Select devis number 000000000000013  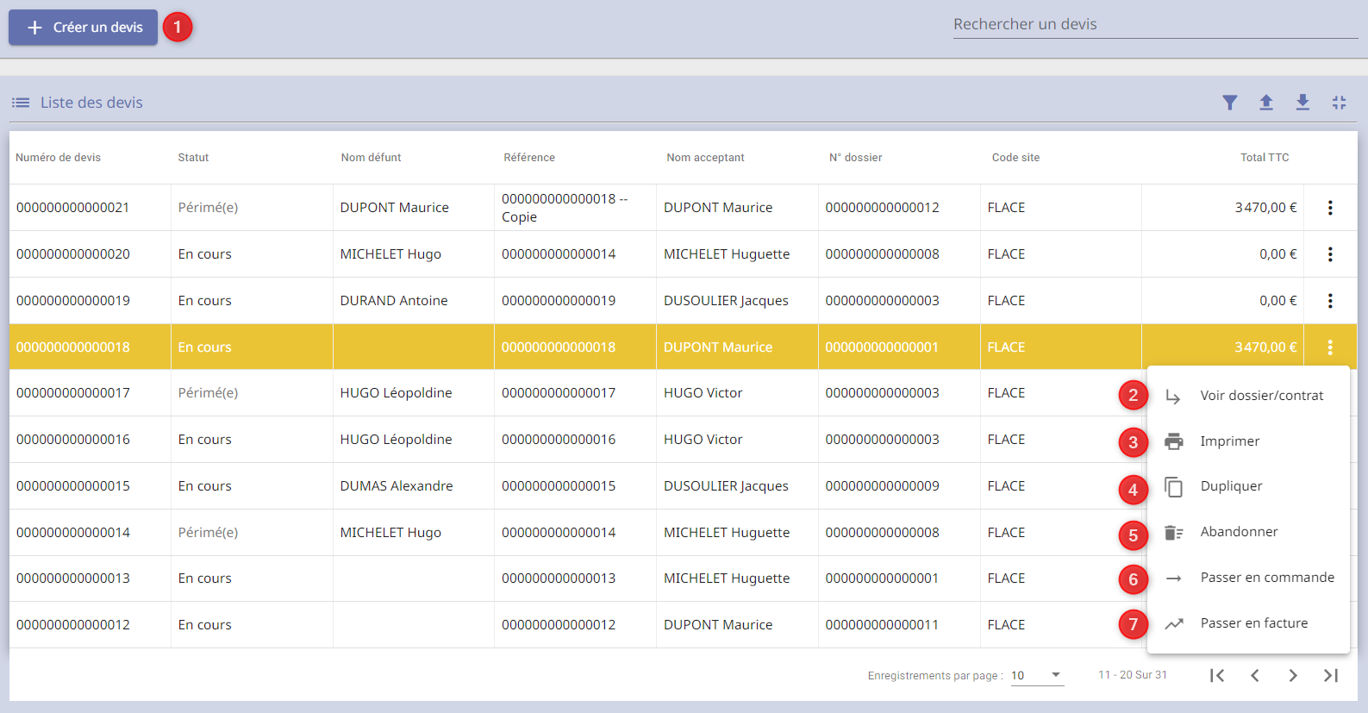point(73,579)
